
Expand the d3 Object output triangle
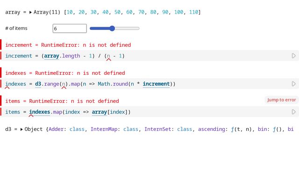pyautogui.click(x=21, y=129)
